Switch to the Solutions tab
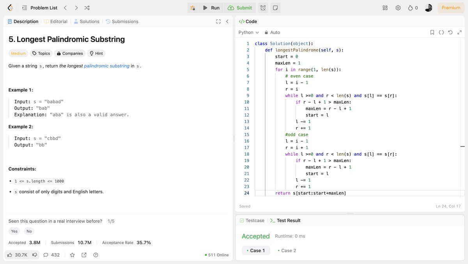468x264 pixels. tap(87, 21)
